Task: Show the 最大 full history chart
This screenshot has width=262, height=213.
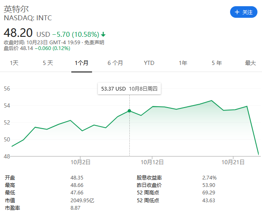Action: (250, 63)
